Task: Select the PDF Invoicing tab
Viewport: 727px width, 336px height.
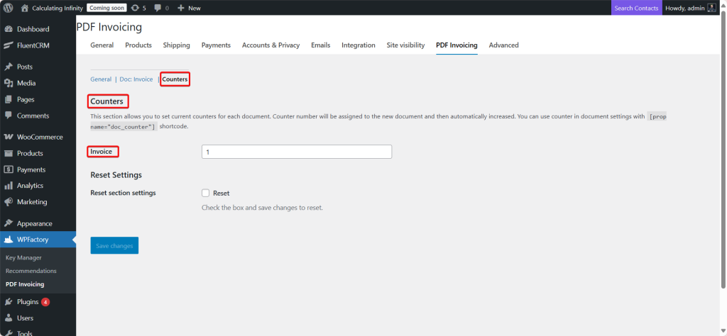Action: pyautogui.click(x=457, y=45)
